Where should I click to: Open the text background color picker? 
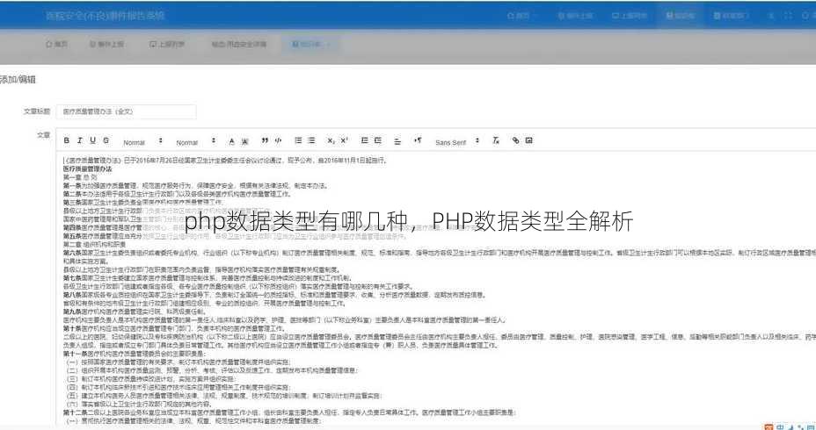coord(244,141)
